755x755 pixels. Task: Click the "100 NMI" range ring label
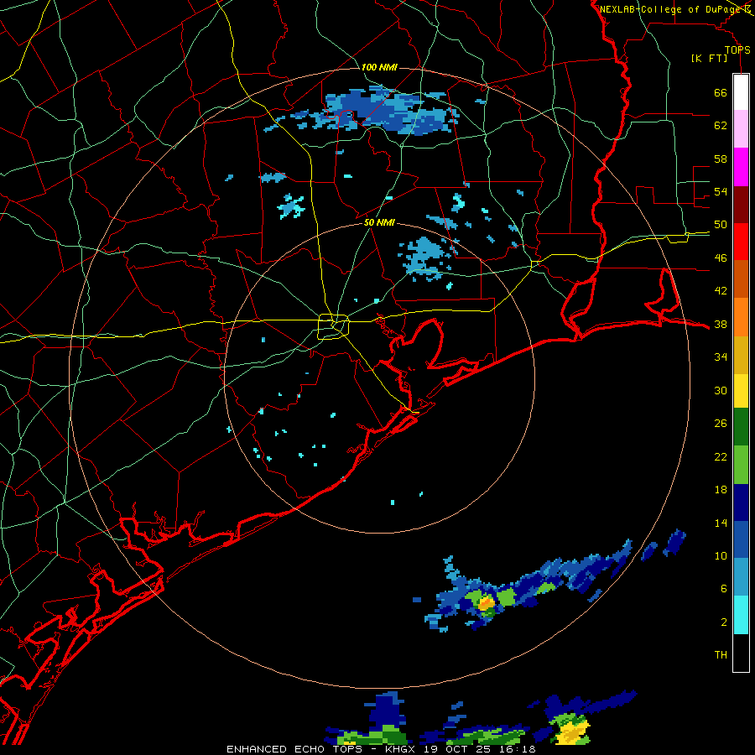[379, 67]
